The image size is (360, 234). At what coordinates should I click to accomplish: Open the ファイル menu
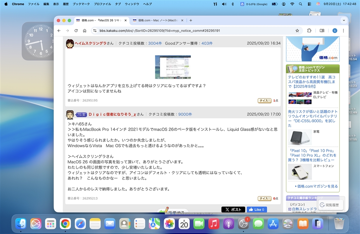33,4
